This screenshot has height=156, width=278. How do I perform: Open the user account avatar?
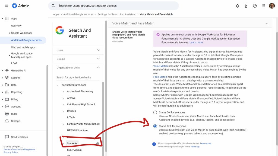point(272,6)
